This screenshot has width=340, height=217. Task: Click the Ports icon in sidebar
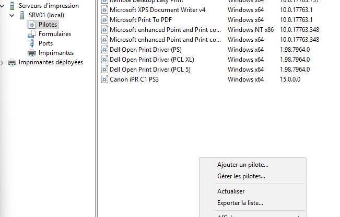click(x=31, y=43)
